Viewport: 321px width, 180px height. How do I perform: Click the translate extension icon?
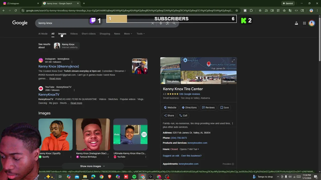[x=290, y=10]
